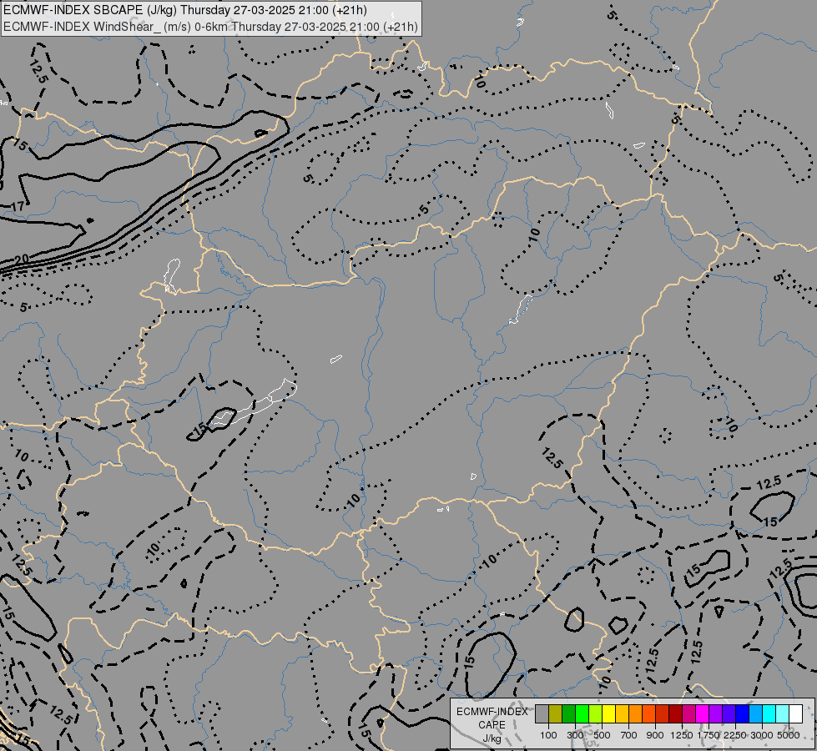Click the 20 wind shear contour label
The width and height of the screenshot is (817, 751).
[x=22, y=259]
